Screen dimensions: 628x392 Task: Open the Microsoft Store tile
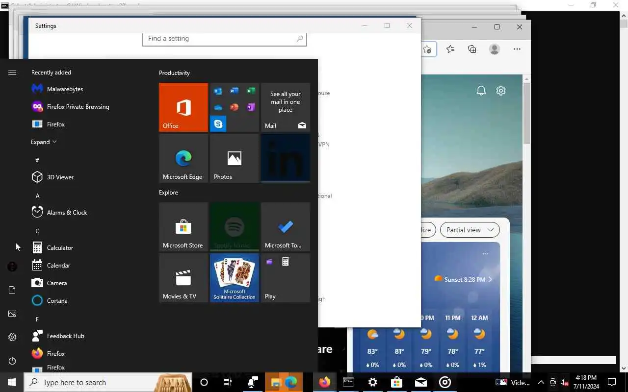pos(183,227)
